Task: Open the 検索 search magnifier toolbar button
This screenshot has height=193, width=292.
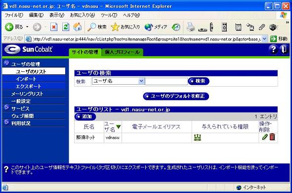Action: (x=97, y=27)
